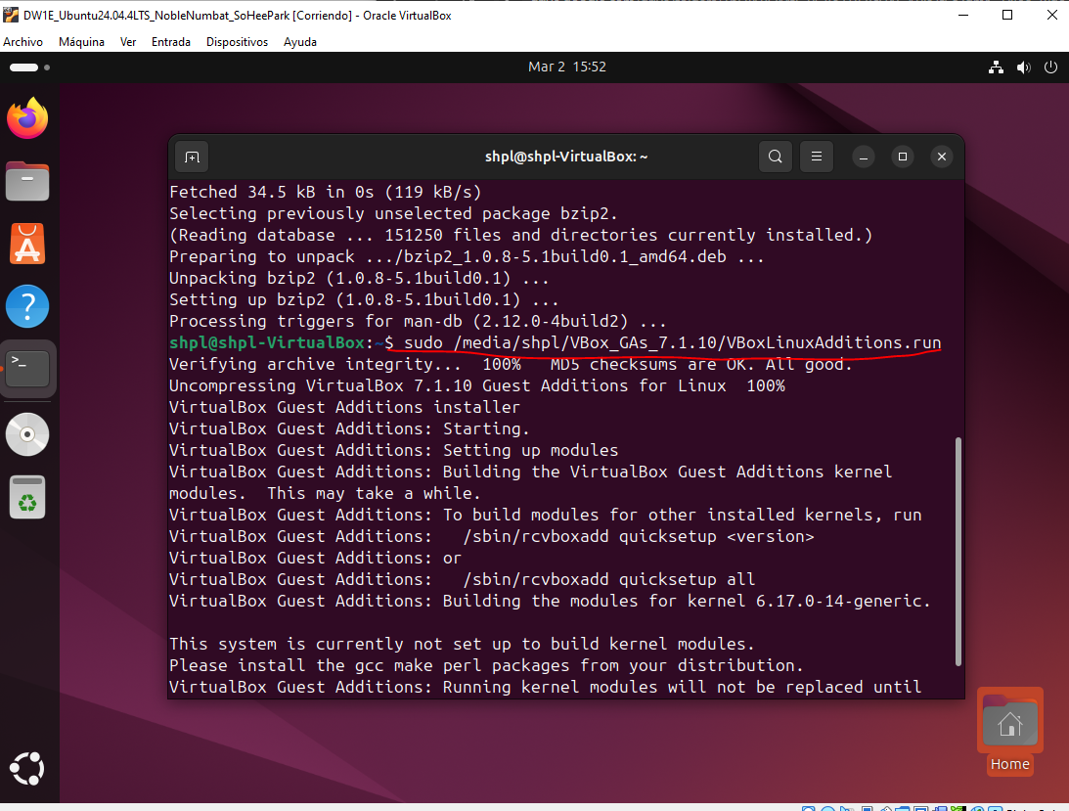Open the terminal hamburger menu
1069x811 pixels.
pos(816,157)
